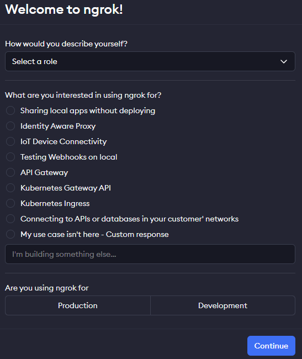Click the Kubernetes Ingress label text
302x359 pixels.
[55, 203]
